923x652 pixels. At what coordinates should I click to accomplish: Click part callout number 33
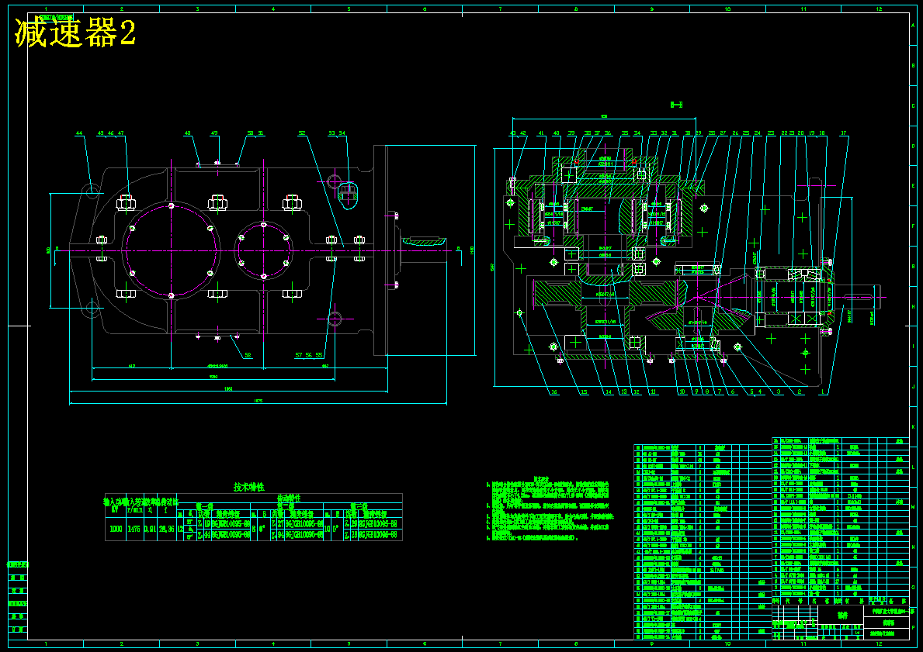click(x=654, y=133)
